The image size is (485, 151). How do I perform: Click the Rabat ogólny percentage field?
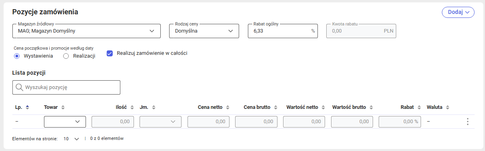coord(283,31)
